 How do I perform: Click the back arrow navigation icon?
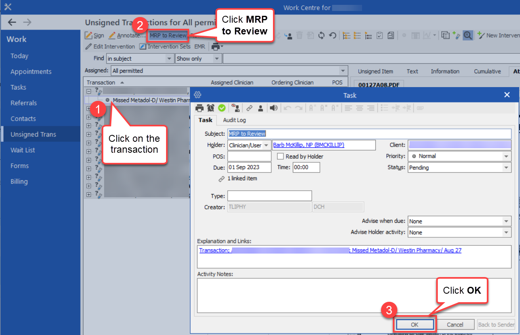(x=12, y=22)
